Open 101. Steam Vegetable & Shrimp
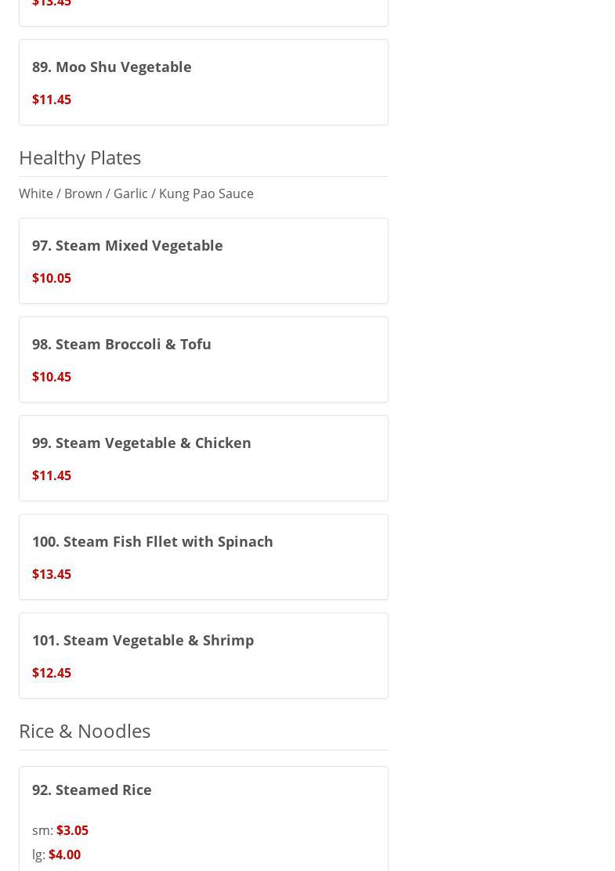The width and height of the screenshot is (615, 871). pyautogui.click(x=143, y=641)
